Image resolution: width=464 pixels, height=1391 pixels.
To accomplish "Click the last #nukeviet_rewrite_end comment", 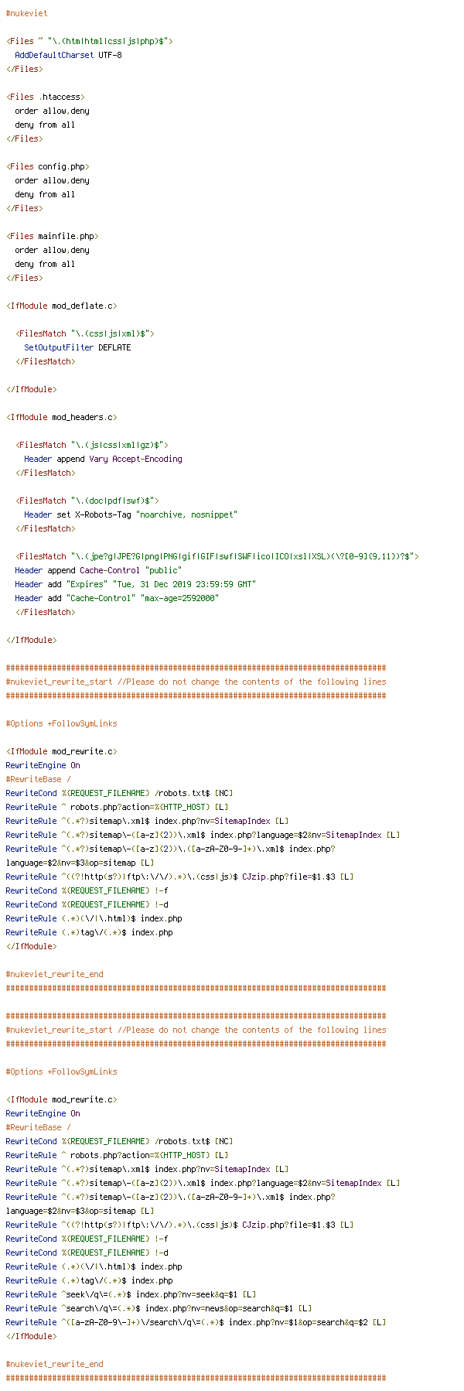I will pyautogui.click(x=54, y=1364).
